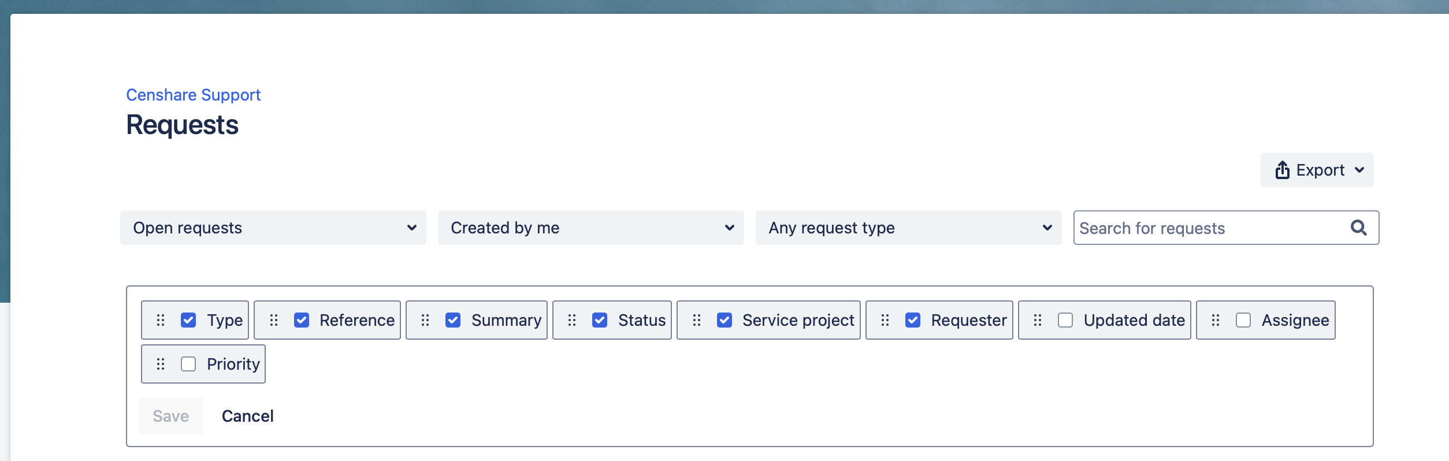Tick the Assignee column checkbox
Screen dimensions: 1449x461
1243,320
